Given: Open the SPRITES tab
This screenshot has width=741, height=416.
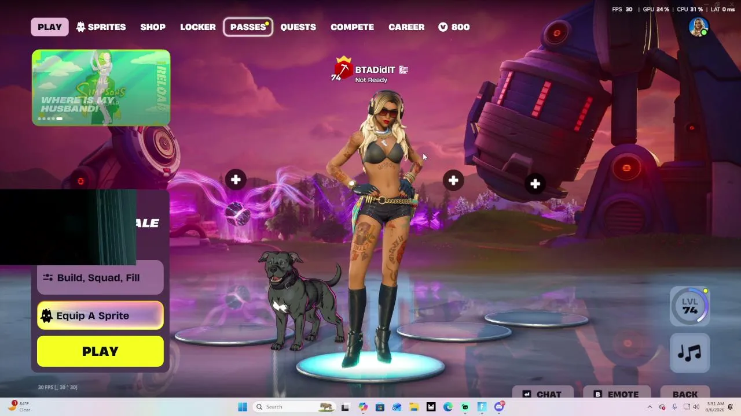Looking at the screenshot, I should (x=101, y=27).
